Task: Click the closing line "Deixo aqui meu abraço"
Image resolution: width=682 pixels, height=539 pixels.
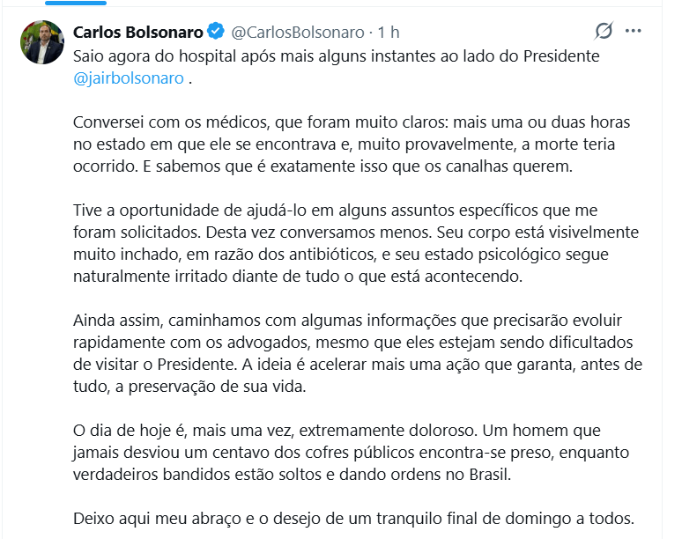Action: coord(352,518)
